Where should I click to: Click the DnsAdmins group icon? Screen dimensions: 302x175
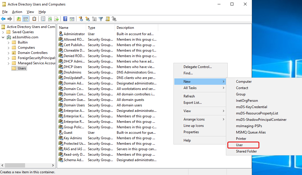coord(61,72)
